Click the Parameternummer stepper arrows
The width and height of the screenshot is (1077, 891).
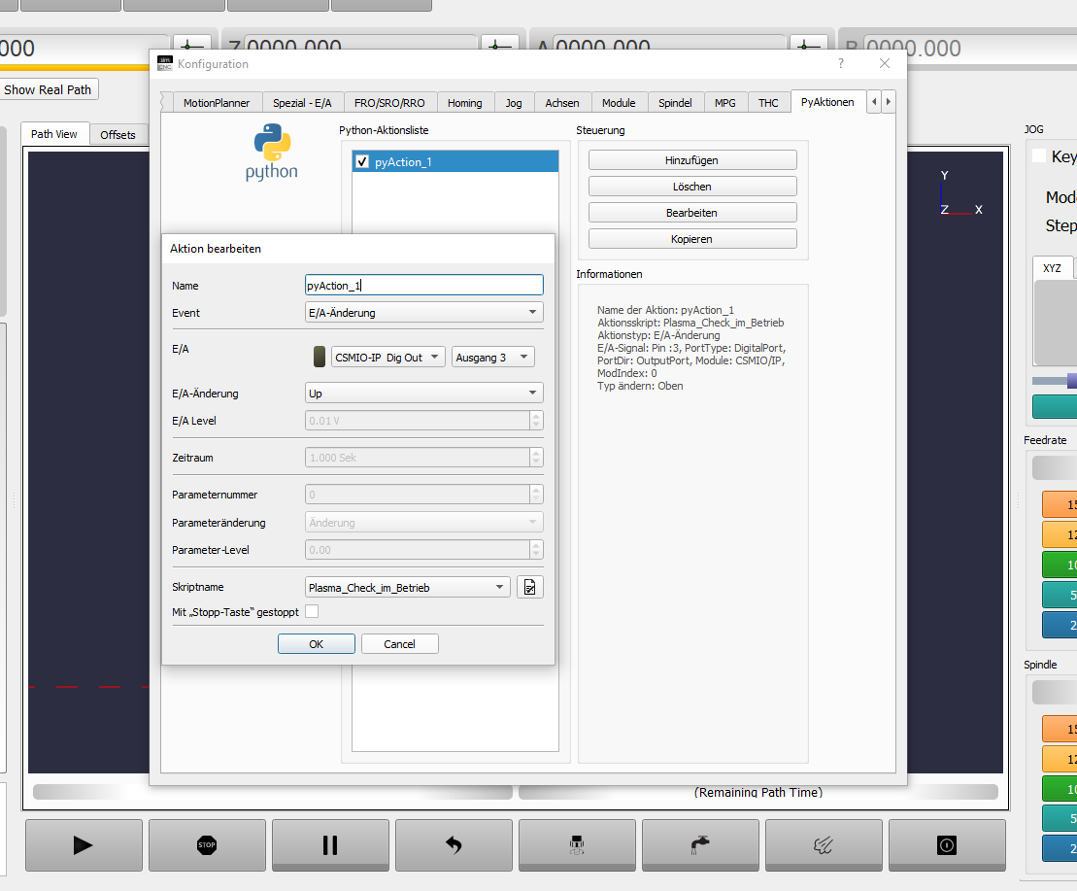536,494
